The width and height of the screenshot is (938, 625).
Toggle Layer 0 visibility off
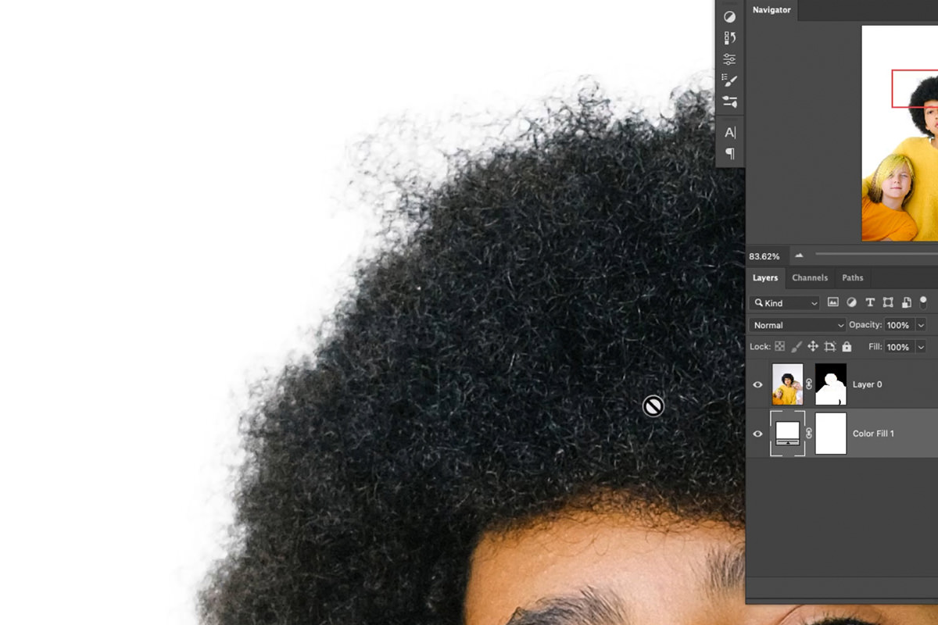757,384
